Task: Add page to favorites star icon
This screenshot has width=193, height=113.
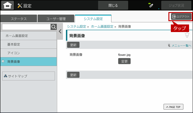Action: pyautogui.click(x=187, y=35)
